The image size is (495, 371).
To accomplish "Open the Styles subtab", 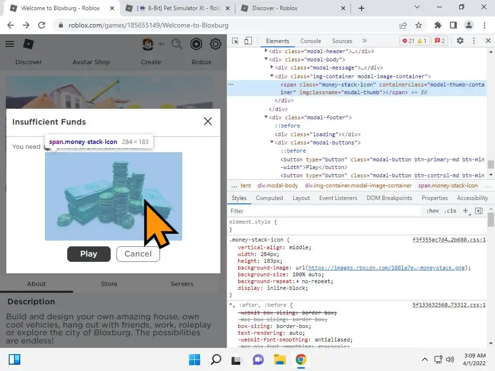I will 239,198.
